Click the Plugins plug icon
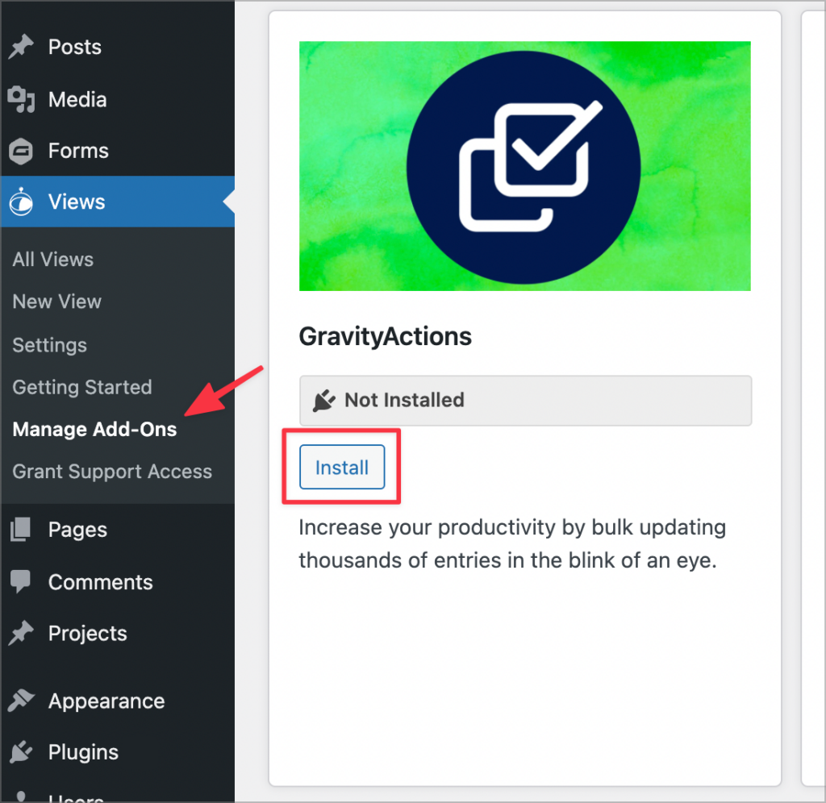Image resolution: width=826 pixels, height=803 pixels. (x=21, y=752)
